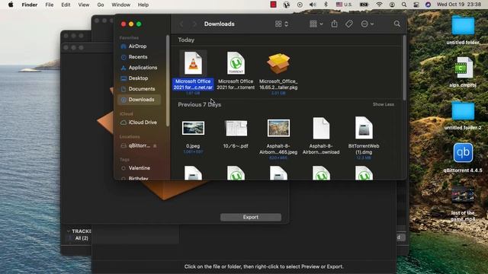The height and width of the screenshot is (274, 488).
Task: Click the battery icon in menu bar
Action: 364,5
